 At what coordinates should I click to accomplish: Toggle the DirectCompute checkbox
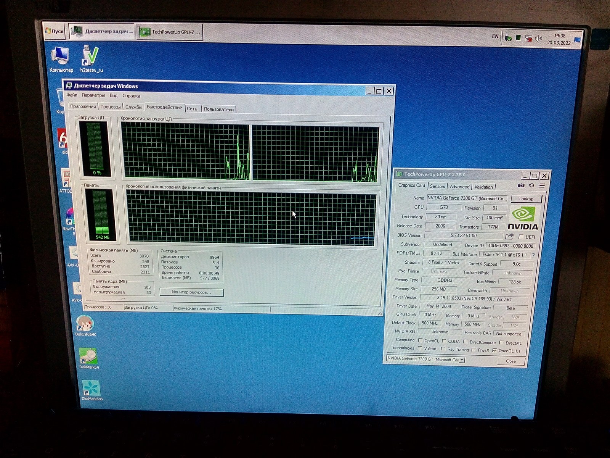(465, 342)
